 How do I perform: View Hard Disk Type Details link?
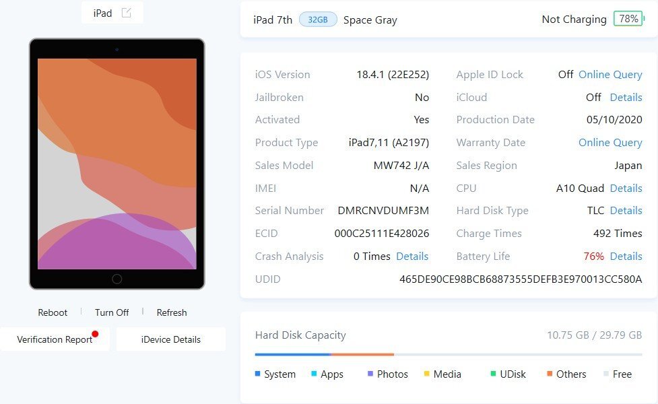pyautogui.click(x=626, y=211)
